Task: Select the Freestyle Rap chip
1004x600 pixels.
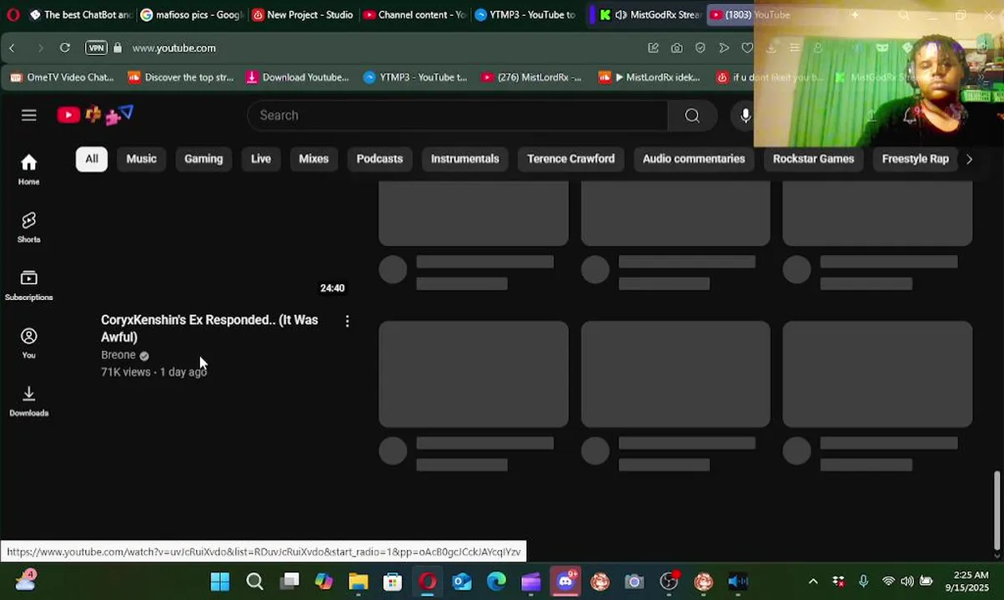Action: [x=915, y=158]
